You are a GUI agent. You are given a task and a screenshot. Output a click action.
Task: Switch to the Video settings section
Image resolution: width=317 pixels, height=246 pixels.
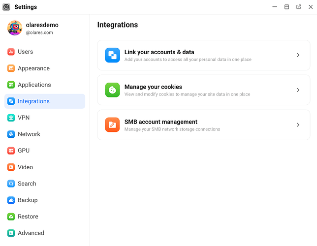(25, 167)
